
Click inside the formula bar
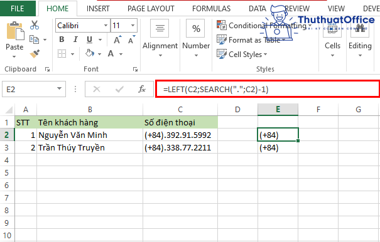268,89
